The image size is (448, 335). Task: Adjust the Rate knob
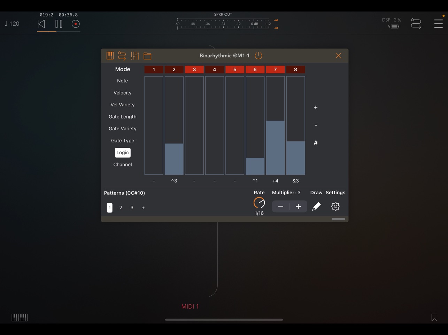259,203
